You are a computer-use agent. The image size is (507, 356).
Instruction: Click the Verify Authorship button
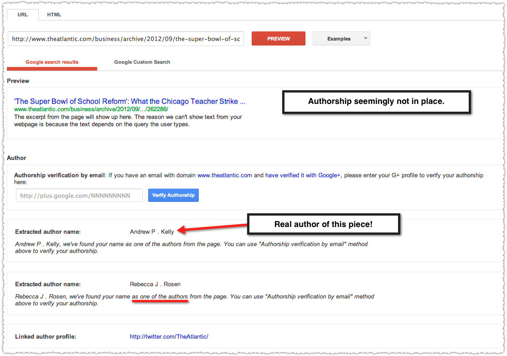[x=173, y=195]
